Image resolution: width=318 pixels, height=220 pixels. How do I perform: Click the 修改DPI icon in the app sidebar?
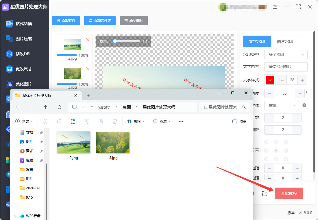click(x=9, y=54)
